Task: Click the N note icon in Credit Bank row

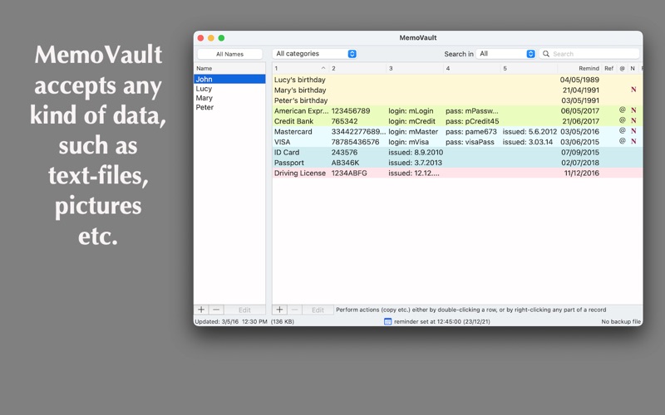Action: click(x=633, y=120)
